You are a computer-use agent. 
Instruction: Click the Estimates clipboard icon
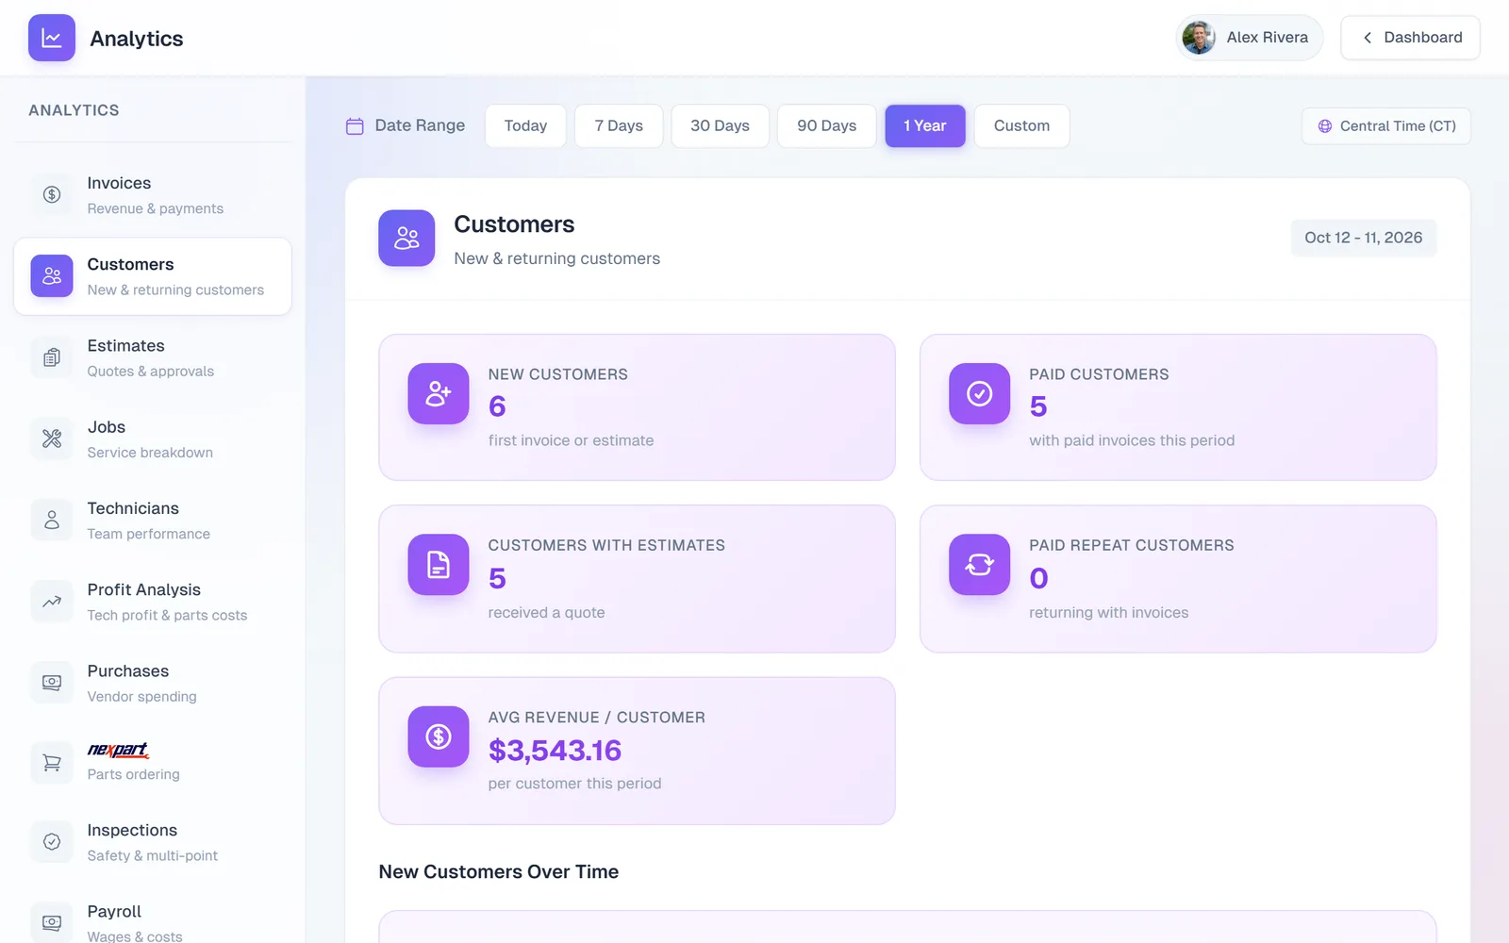(x=52, y=357)
